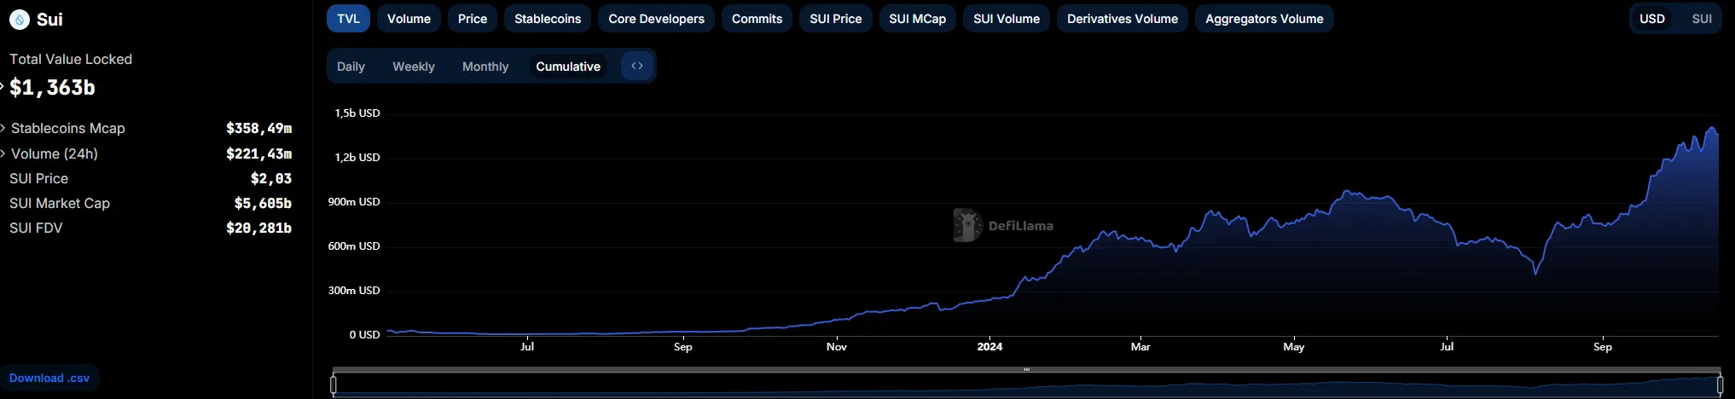The height and width of the screenshot is (399, 1735).
Task: Toggle the Price chart series
Action: (473, 19)
